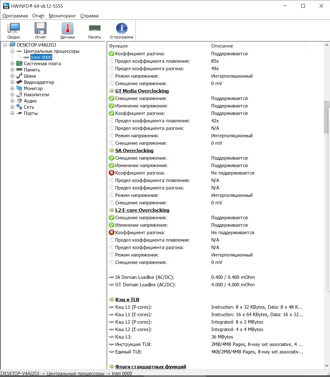
Task: Click the 85x limit value
Action: click(215, 61)
